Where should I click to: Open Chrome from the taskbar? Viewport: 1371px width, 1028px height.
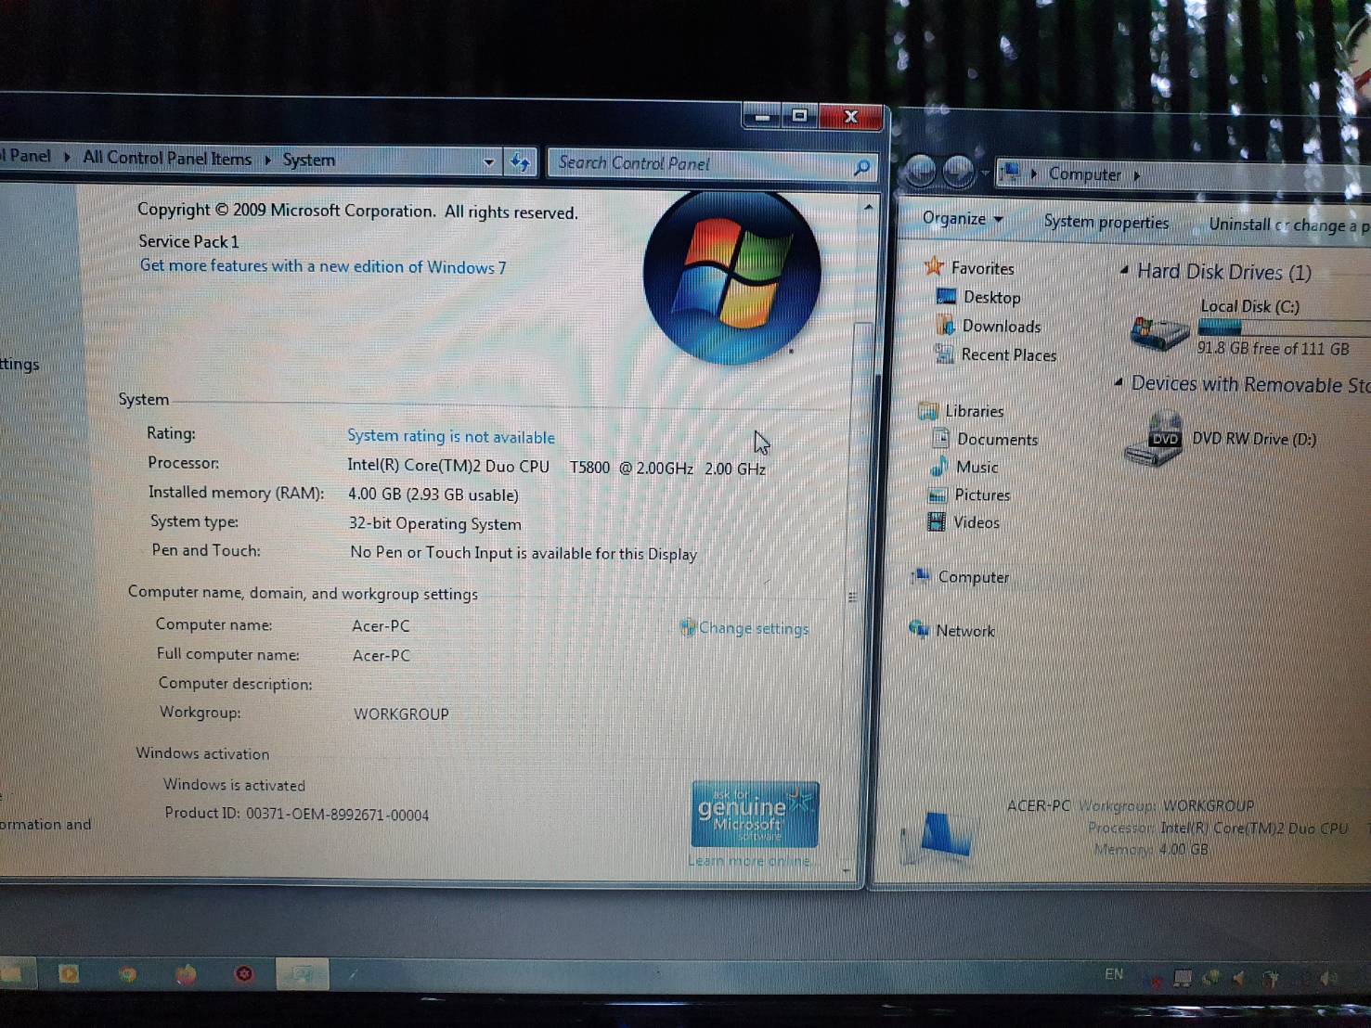[x=127, y=974]
